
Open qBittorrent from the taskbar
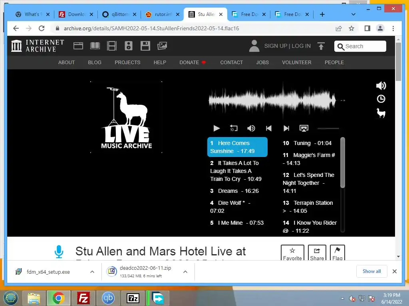(108, 298)
